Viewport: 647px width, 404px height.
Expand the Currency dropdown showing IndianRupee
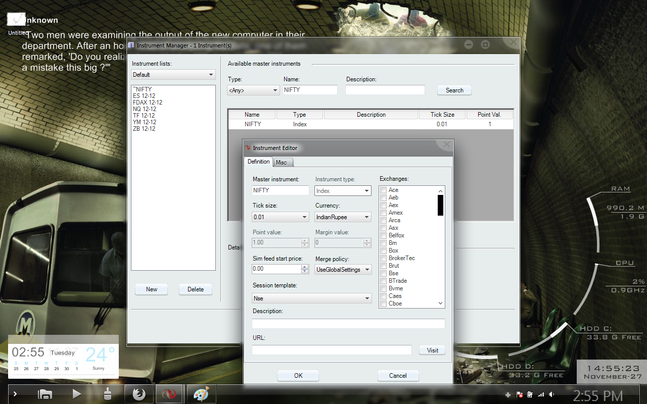click(343, 217)
